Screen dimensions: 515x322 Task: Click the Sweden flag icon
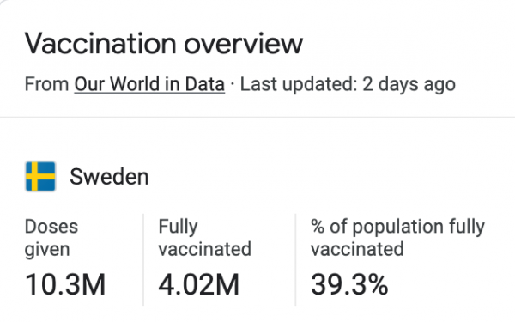point(40,176)
